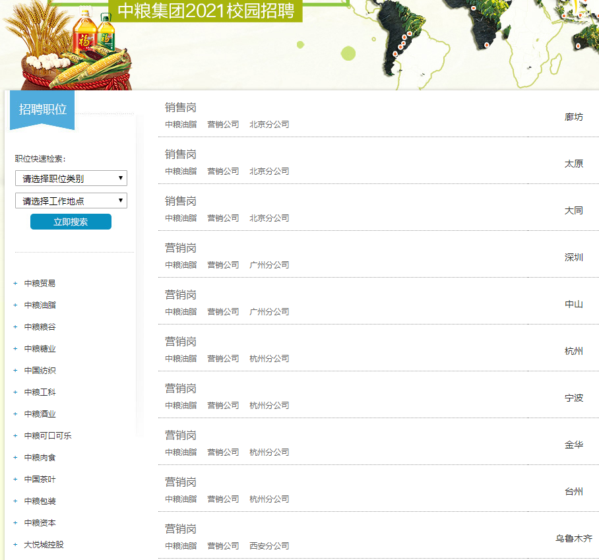The width and height of the screenshot is (599, 560).
Task: Click the 金华 location text
Action: coord(574,445)
